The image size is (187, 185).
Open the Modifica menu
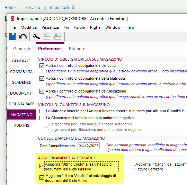[28, 27]
